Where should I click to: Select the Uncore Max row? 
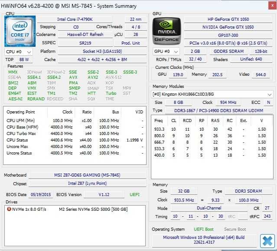point(75,147)
